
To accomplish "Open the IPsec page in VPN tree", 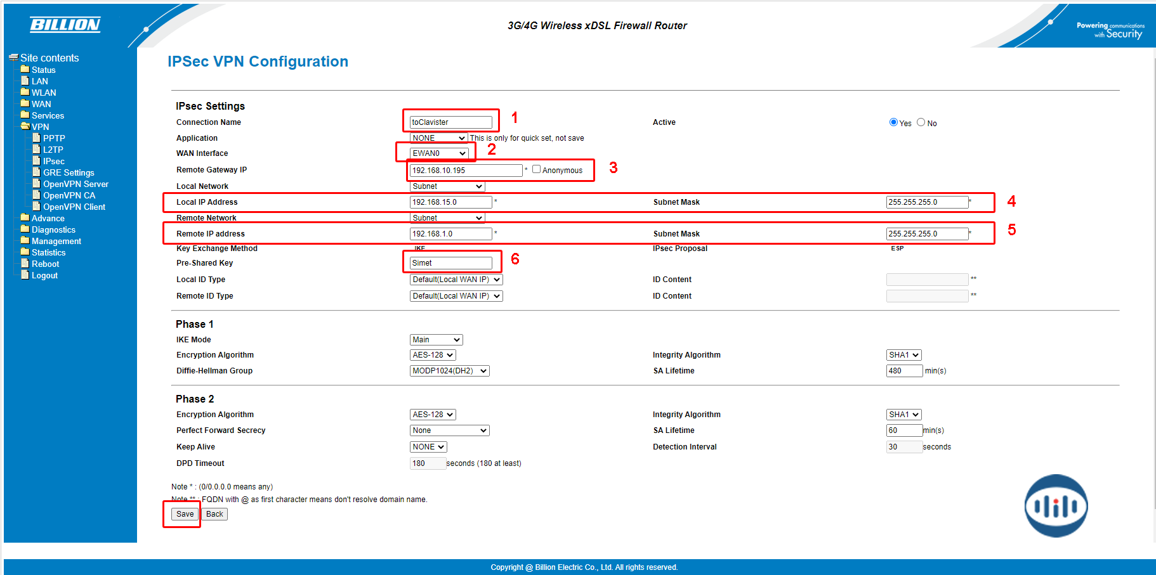I will (x=53, y=161).
